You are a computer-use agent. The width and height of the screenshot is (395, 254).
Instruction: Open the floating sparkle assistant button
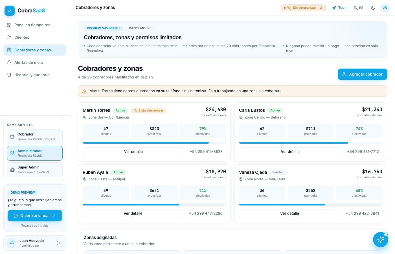[381, 240]
